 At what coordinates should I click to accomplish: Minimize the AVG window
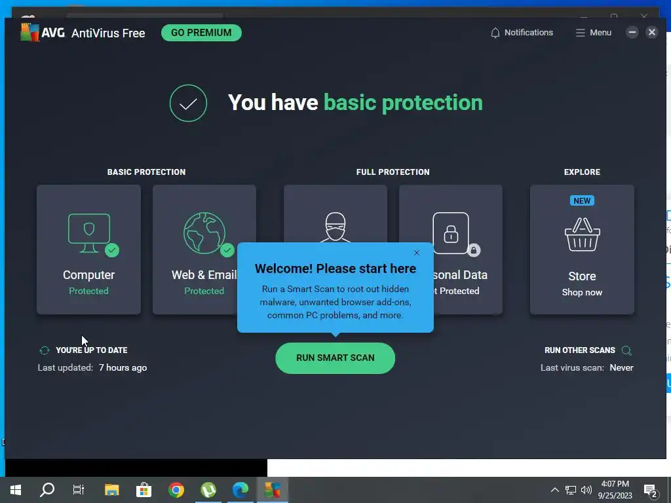tap(632, 32)
